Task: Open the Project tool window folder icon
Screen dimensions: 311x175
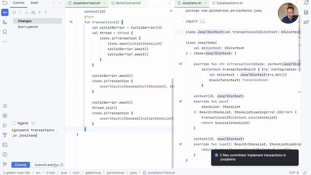Action: (5, 3)
